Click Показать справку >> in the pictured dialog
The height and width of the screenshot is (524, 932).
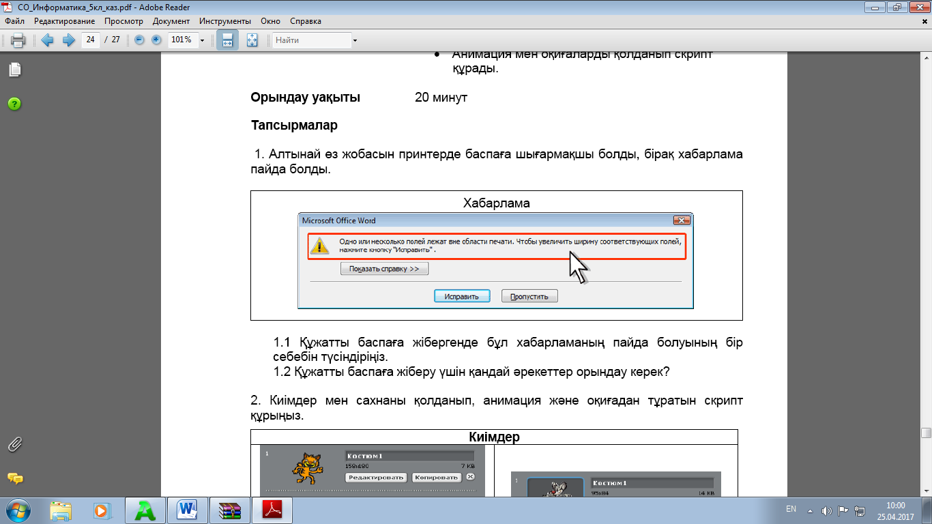(384, 269)
